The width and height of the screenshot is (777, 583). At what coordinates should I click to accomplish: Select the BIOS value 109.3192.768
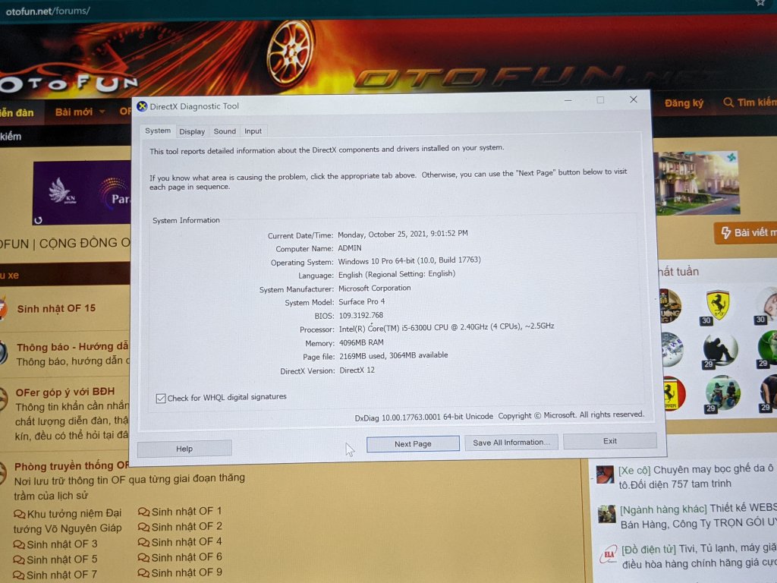[x=360, y=315]
